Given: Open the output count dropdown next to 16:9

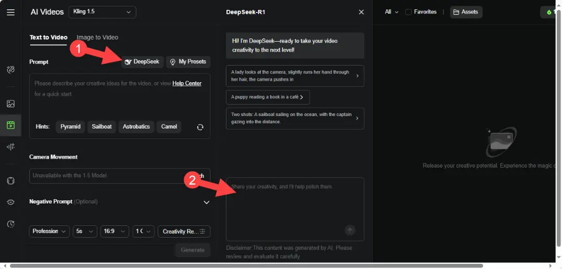Looking at the screenshot, I should tap(144, 232).
